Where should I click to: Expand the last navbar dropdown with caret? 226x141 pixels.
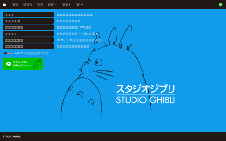click(x=79, y=5)
